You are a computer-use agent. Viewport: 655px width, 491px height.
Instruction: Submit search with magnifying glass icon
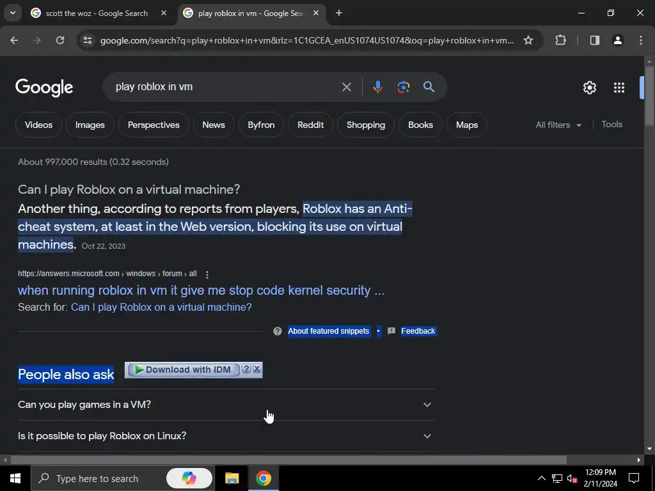(x=429, y=87)
